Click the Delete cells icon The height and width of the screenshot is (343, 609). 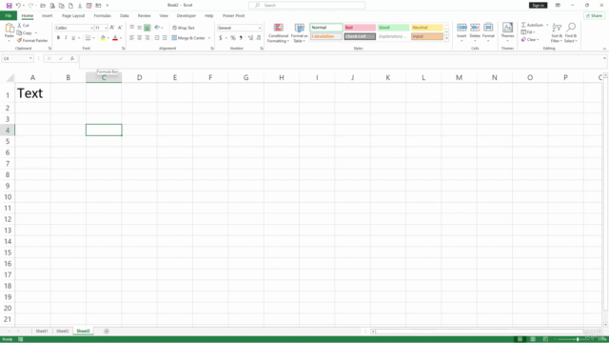[475, 28]
